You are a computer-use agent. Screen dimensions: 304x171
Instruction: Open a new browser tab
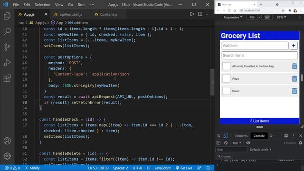[261, 4]
